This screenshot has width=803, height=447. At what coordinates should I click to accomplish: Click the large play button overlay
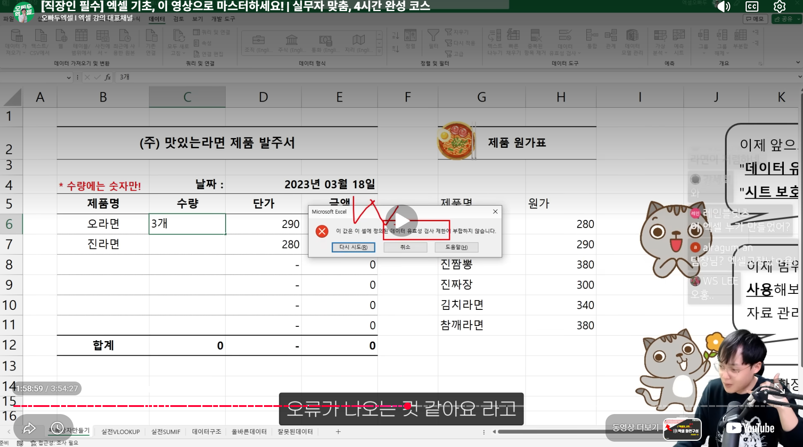(x=401, y=221)
